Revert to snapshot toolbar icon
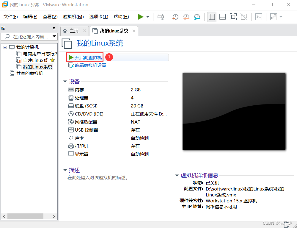 pos(186,17)
